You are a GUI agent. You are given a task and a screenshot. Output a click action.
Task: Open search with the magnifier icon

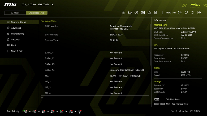[186, 13]
